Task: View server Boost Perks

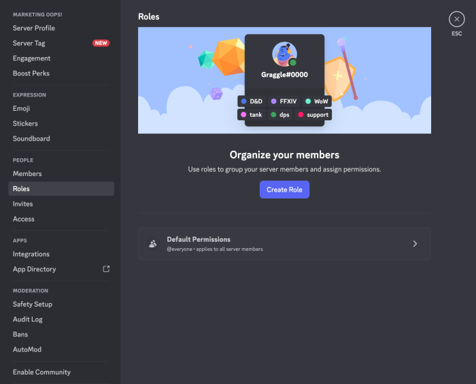Action: point(31,73)
